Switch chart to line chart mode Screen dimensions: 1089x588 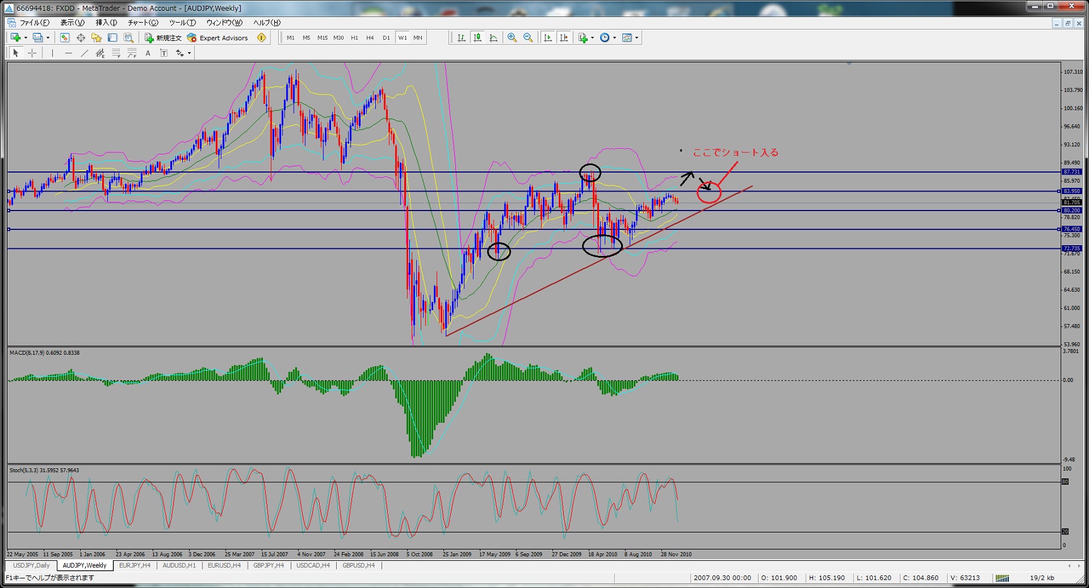[x=493, y=38]
